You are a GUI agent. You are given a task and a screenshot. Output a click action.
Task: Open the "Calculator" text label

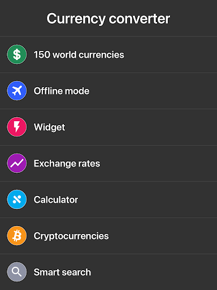pos(56,200)
